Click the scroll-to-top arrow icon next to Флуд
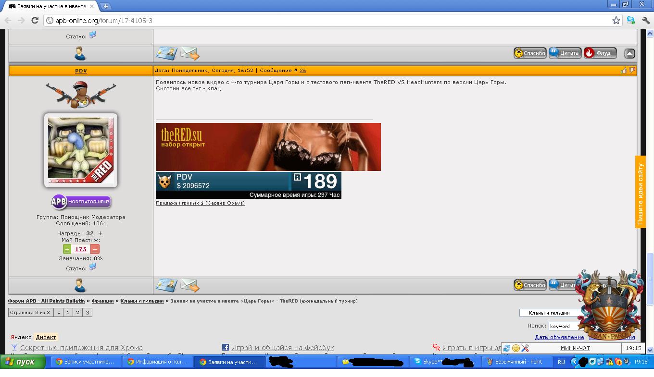This screenshot has width=654, height=377. pos(629,53)
